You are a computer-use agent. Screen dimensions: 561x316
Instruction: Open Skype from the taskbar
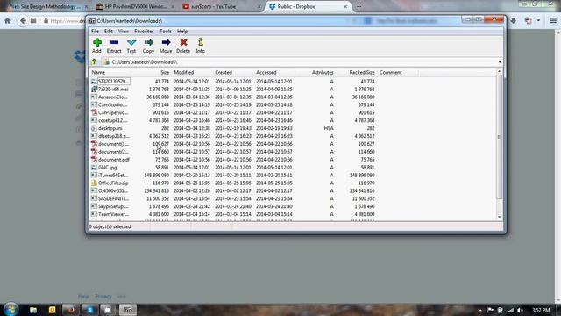click(x=89, y=310)
